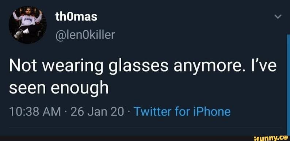This screenshot has height=141, width=290.
Task: Click the words "seen enough" in tweet
Action: (x=59, y=88)
